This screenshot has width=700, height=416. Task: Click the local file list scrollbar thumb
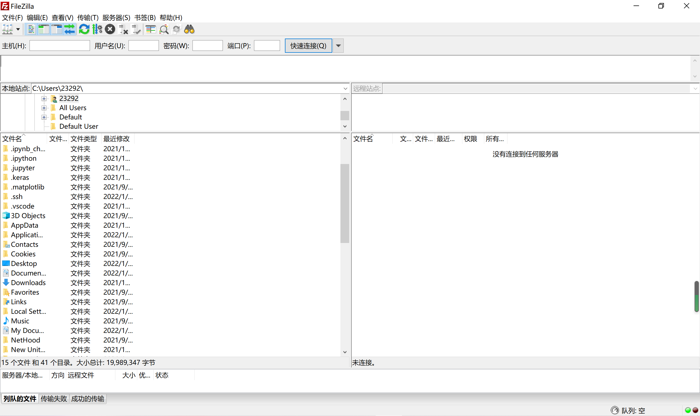click(345, 203)
